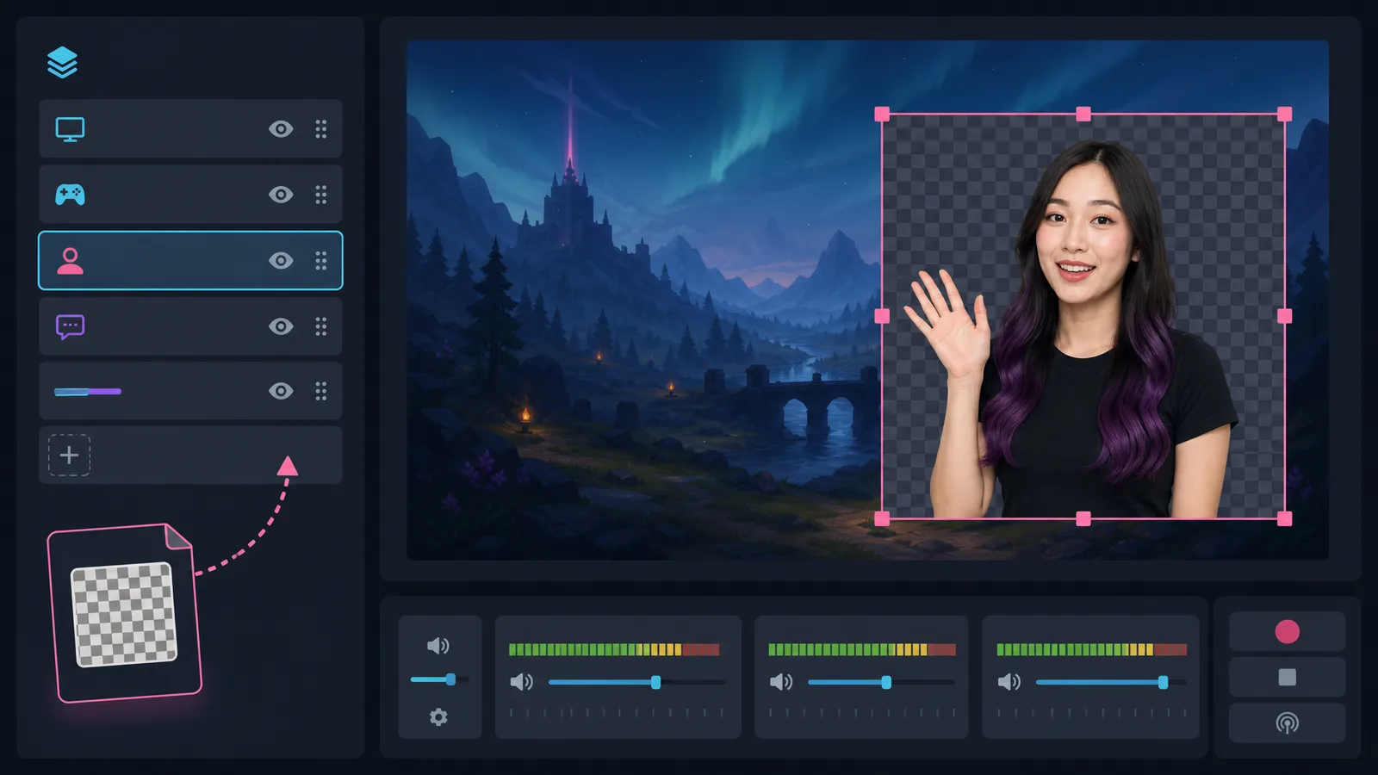The height and width of the screenshot is (775, 1378).
Task: Go live with the broadcast antenna button
Action: [x=1287, y=722]
